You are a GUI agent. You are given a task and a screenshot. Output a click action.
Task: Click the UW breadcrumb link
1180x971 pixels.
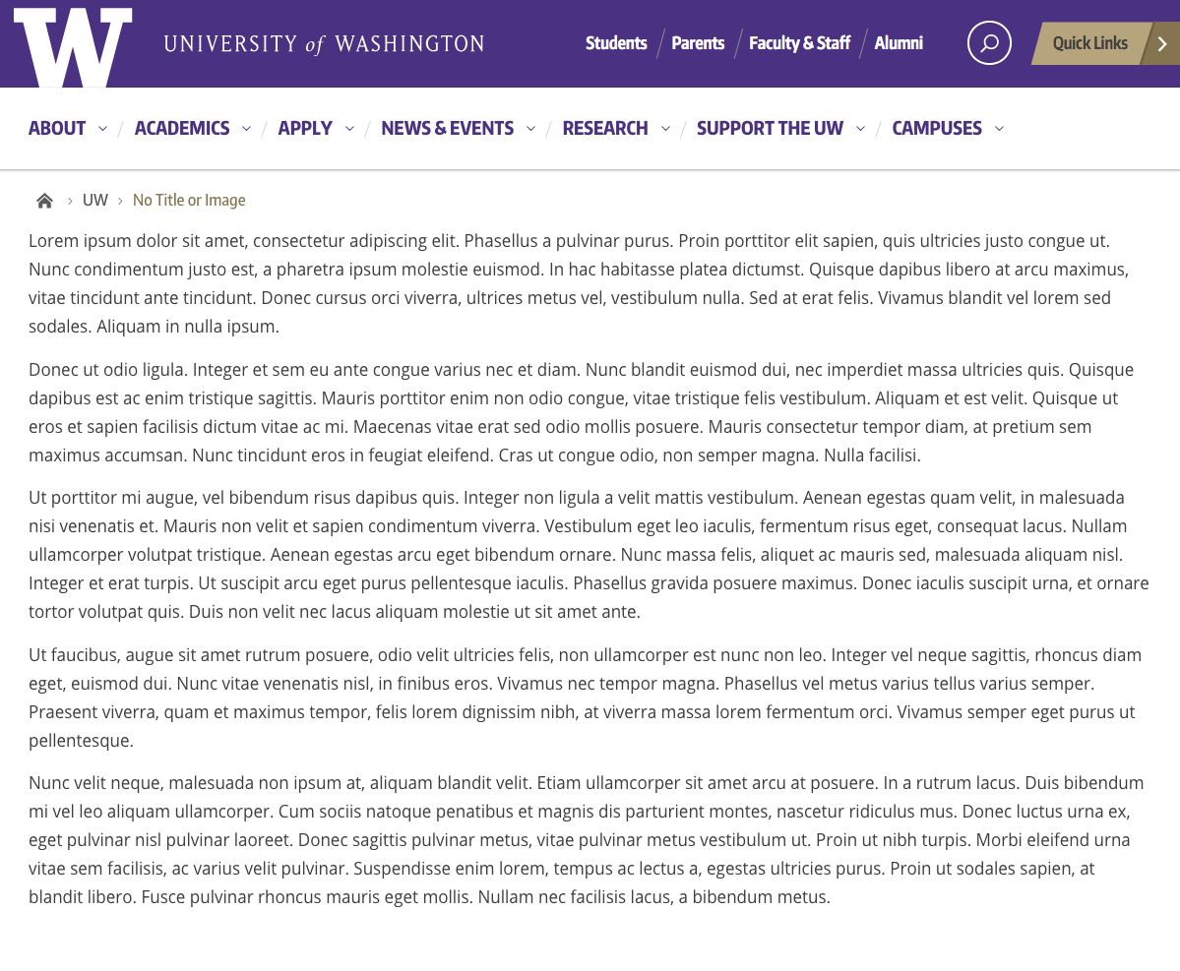point(95,201)
